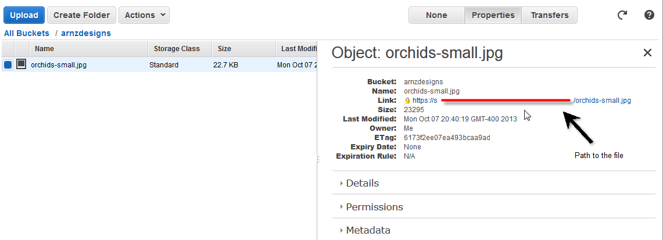
Task: Go to All Buckets breadcrumb link
Action: [27, 33]
